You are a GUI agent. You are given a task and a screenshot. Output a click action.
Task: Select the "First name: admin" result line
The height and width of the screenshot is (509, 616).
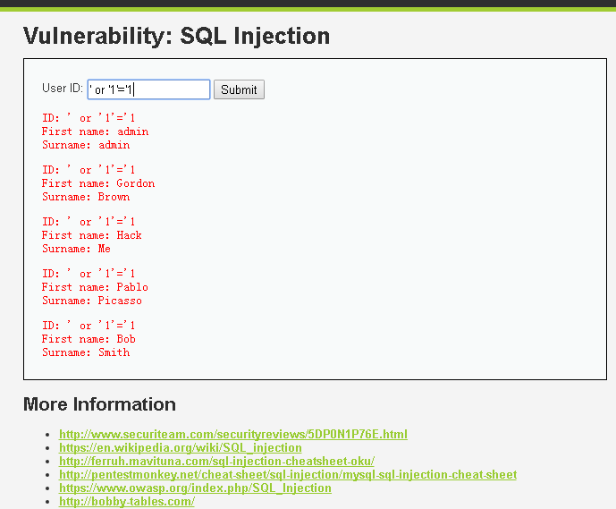point(95,131)
